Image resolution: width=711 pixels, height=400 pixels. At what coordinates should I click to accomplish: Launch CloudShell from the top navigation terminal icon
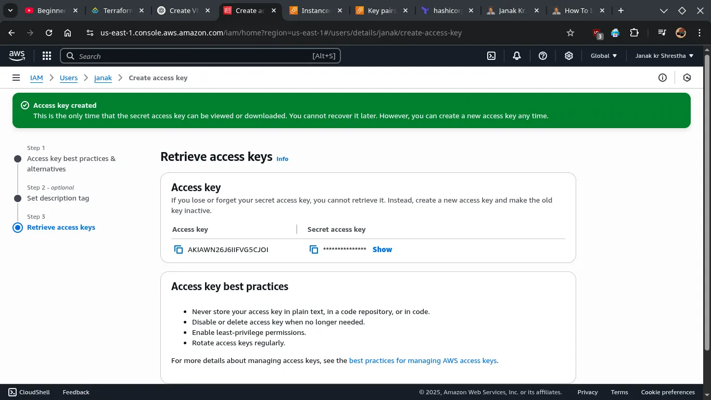click(491, 56)
